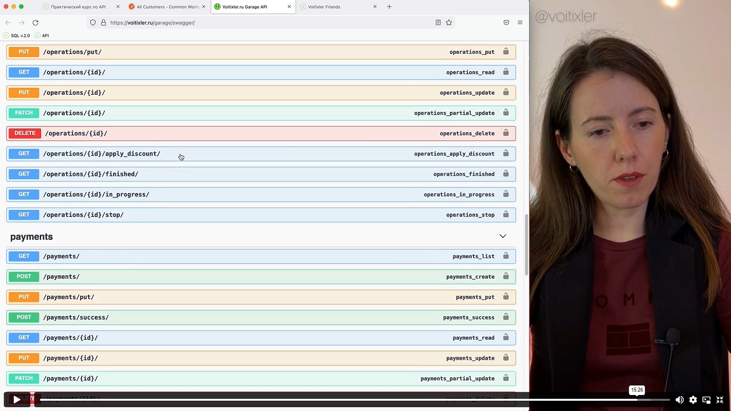The width and height of the screenshot is (731, 411).
Task: Toggle reader view in the address bar
Action: [x=438, y=23]
